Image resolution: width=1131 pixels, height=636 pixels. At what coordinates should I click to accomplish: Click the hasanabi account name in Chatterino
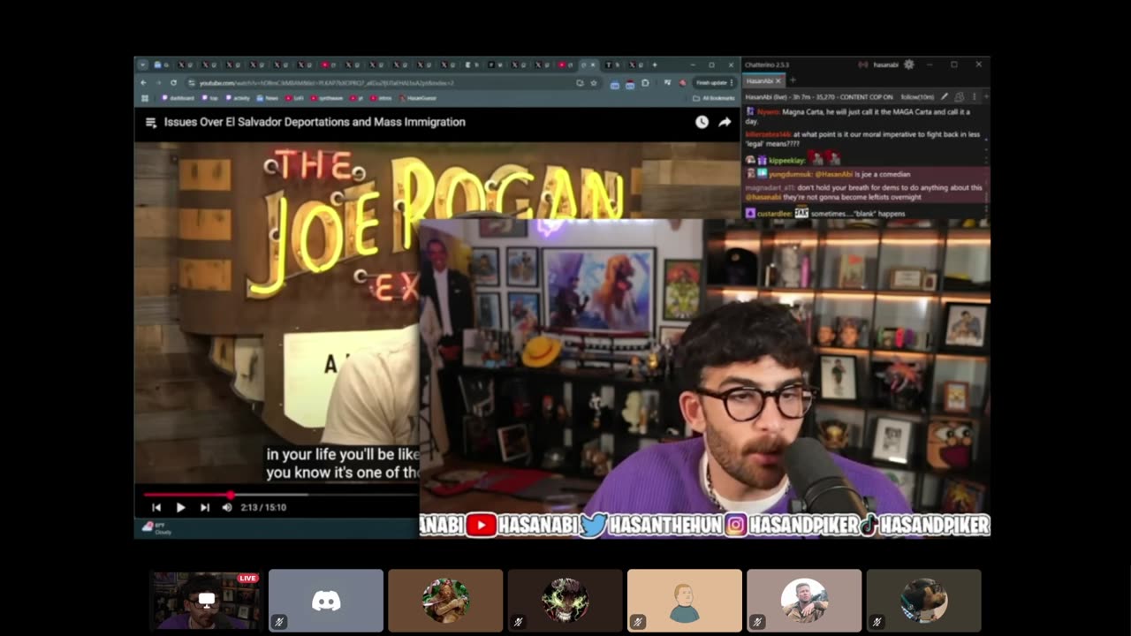(885, 64)
